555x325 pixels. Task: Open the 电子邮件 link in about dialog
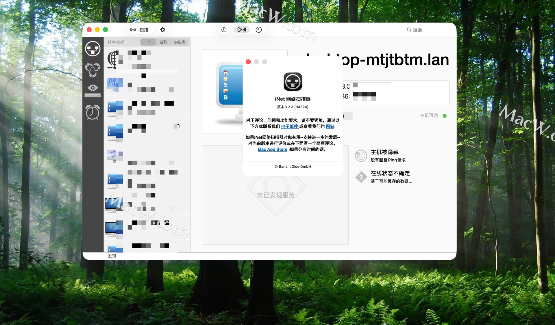pos(289,126)
